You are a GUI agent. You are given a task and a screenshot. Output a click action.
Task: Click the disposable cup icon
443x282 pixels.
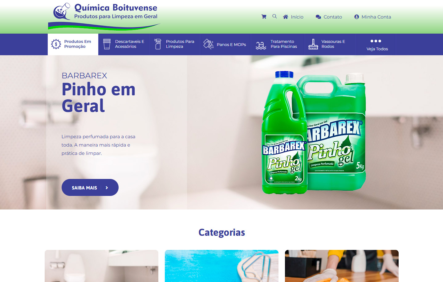click(x=107, y=44)
